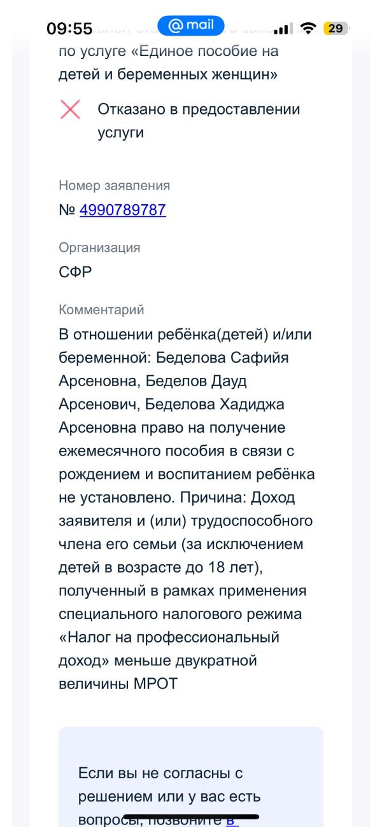Tap the Wi-Fi status icon

(308, 29)
